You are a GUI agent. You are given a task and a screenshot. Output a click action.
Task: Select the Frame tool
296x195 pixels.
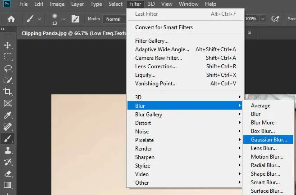click(8, 103)
